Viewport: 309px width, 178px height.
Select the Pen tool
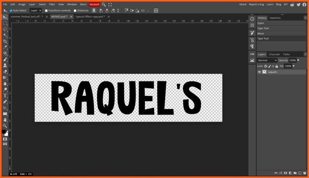tap(5, 102)
